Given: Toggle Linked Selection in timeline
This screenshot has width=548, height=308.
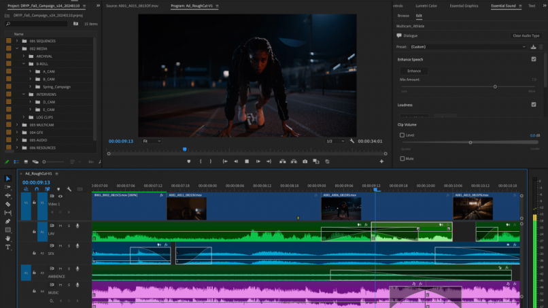Looking at the screenshot, I should click(x=47, y=189).
